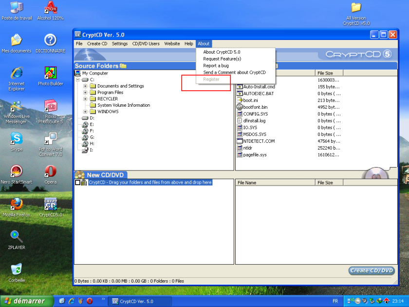Open the Create CD menu
Screen dimensions: 409x307
pyautogui.click(x=97, y=43)
